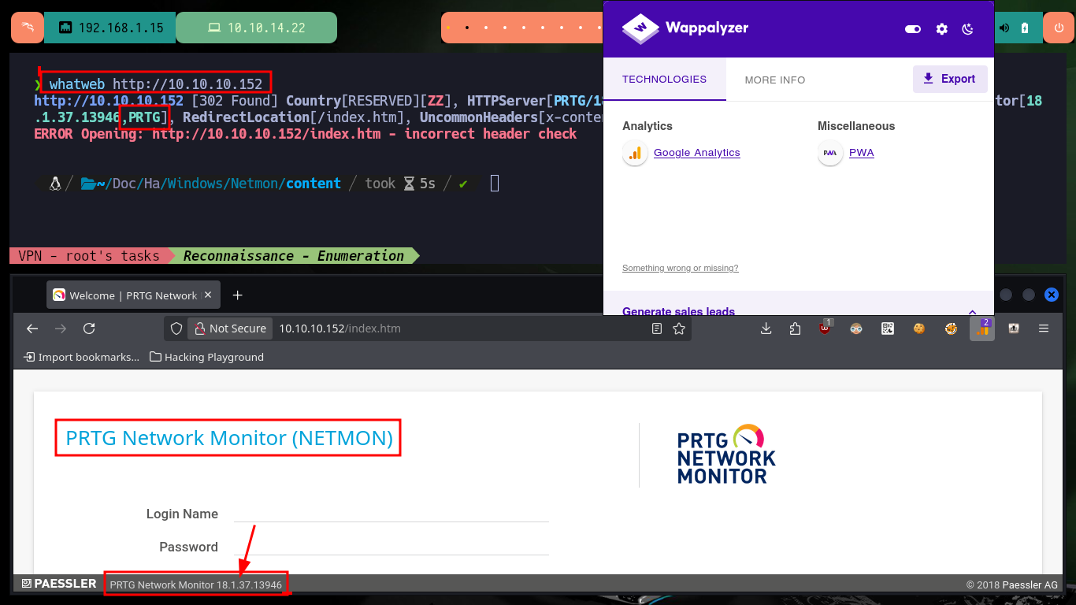The height and width of the screenshot is (605, 1076).
Task: Switch Wappalyzer to dark mode
Action: click(968, 29)
